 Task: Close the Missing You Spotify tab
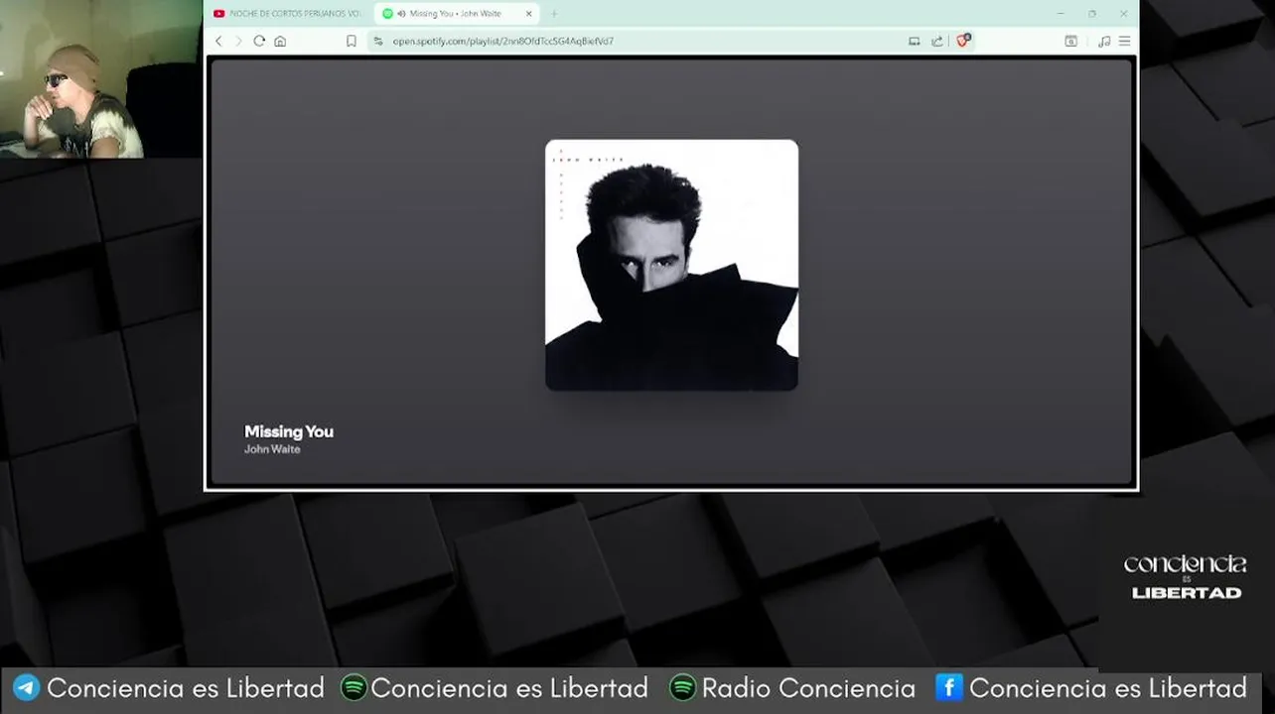[x=529, y=14]
